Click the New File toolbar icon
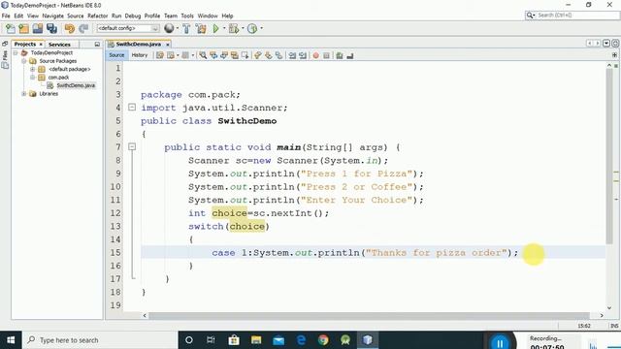The image size is (621, 349). point(11,28)
